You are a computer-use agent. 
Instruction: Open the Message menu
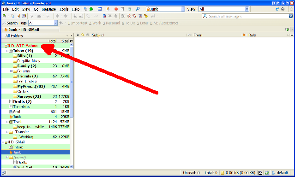point(49,9)
